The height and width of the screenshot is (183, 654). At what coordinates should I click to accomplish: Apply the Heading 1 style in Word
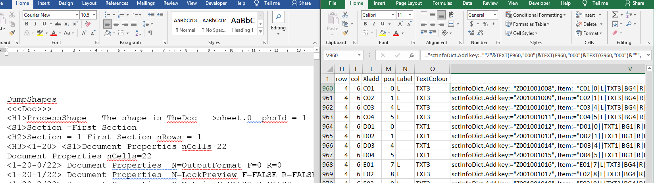pyautogui.click(x=243, y=25)
